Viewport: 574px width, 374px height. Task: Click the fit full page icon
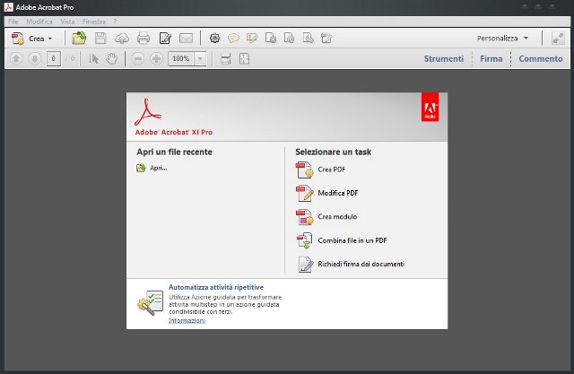(244, 58)
